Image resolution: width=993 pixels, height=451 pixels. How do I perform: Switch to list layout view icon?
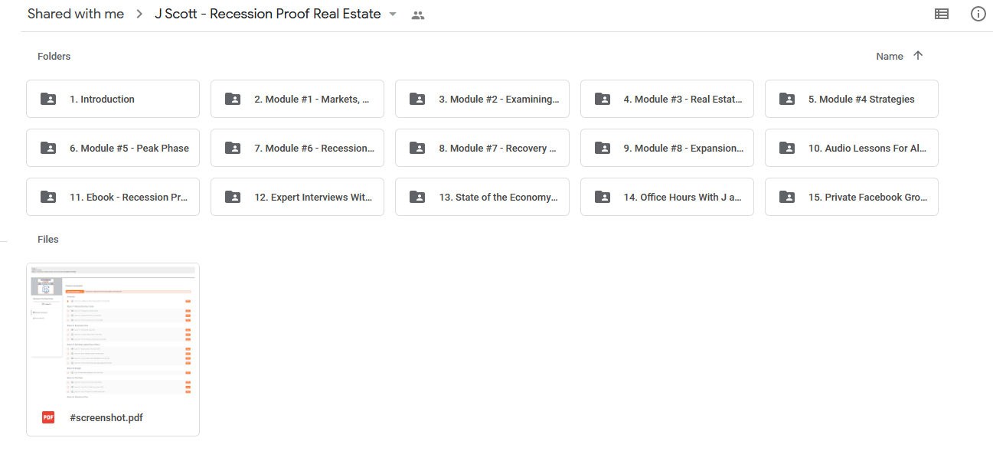(942, 14)
